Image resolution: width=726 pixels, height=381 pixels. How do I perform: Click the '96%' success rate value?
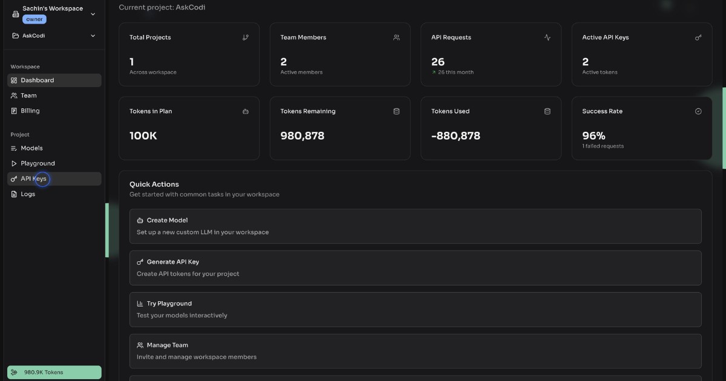pos(594,136)
